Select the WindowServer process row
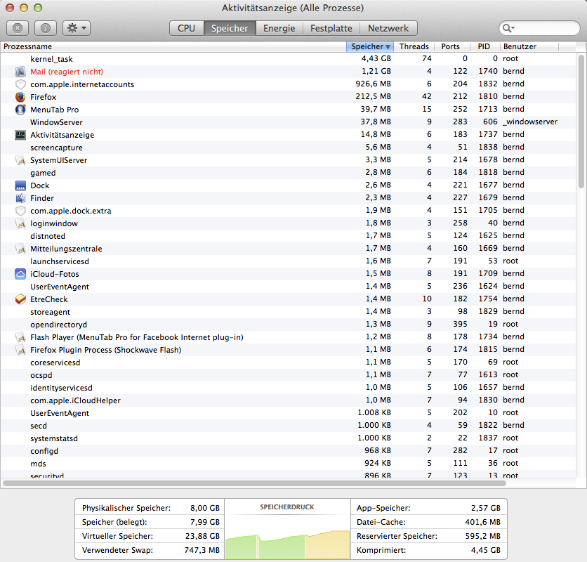Viewport: 587px width, 562px height. (x=289, y=122)
